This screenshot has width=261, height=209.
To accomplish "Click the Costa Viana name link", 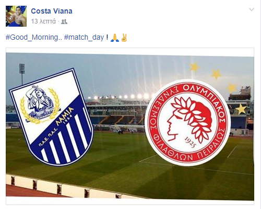I will [x=52, y=11].
